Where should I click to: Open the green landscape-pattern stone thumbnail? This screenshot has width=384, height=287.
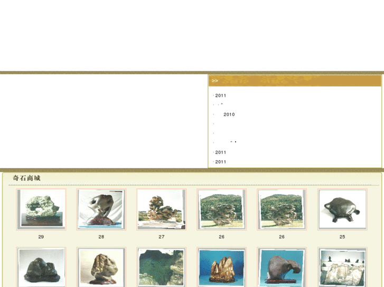coord(162,267)
